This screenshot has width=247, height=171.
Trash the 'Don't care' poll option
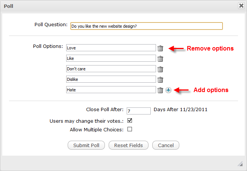[161, 69]
